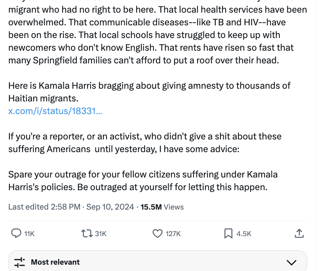Click the If you're a reporter paragraph
Image resolution: width=327 pixels, height=271 pixels.
(145, 143)
